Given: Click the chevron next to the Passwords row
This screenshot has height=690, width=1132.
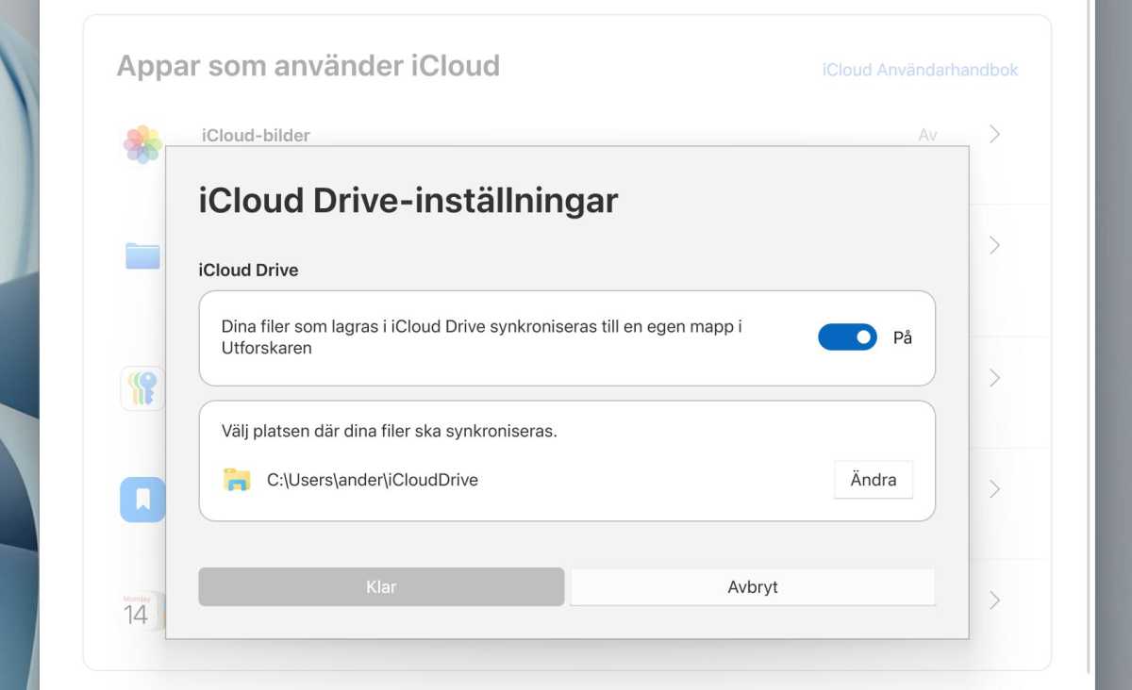Looking at the screenshot, I should click(x=994, y=377).
